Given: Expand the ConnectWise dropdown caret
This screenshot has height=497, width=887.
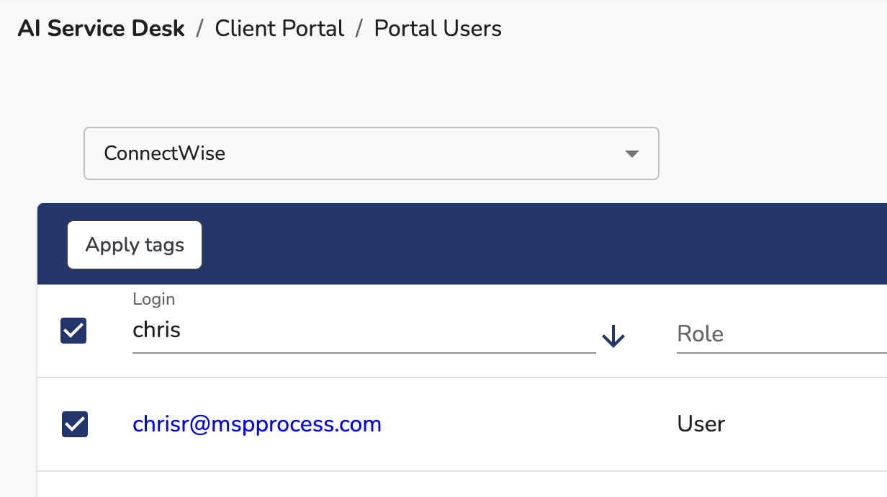Looking at the screenshot, I should (x=631, y=153).
